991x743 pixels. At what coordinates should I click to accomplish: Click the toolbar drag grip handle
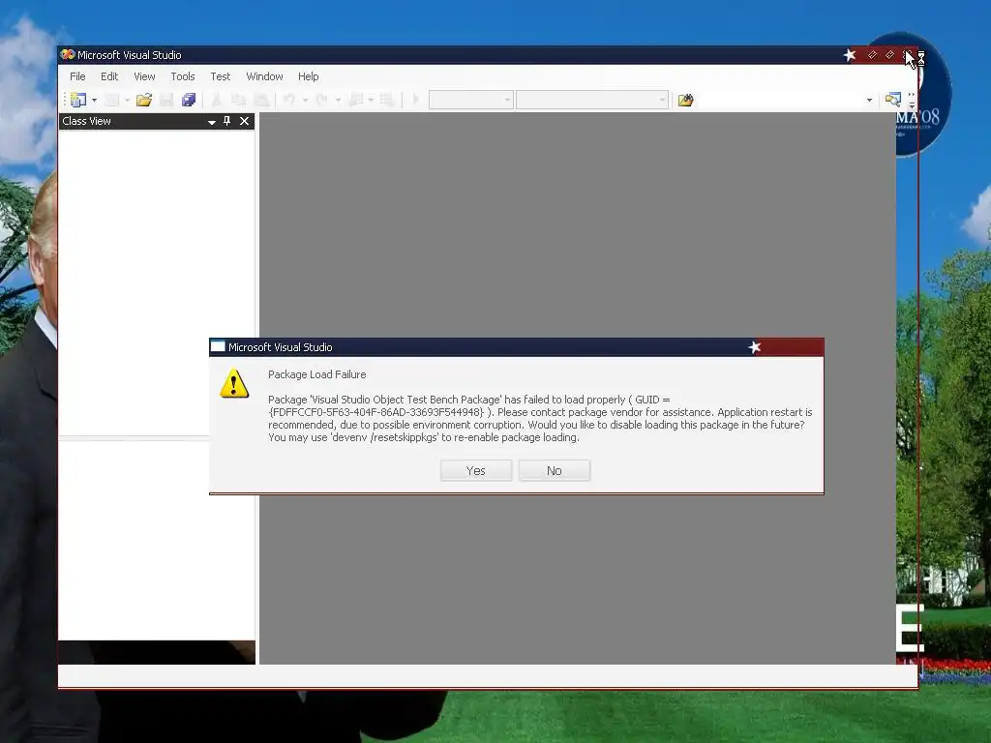coord(65,100)
